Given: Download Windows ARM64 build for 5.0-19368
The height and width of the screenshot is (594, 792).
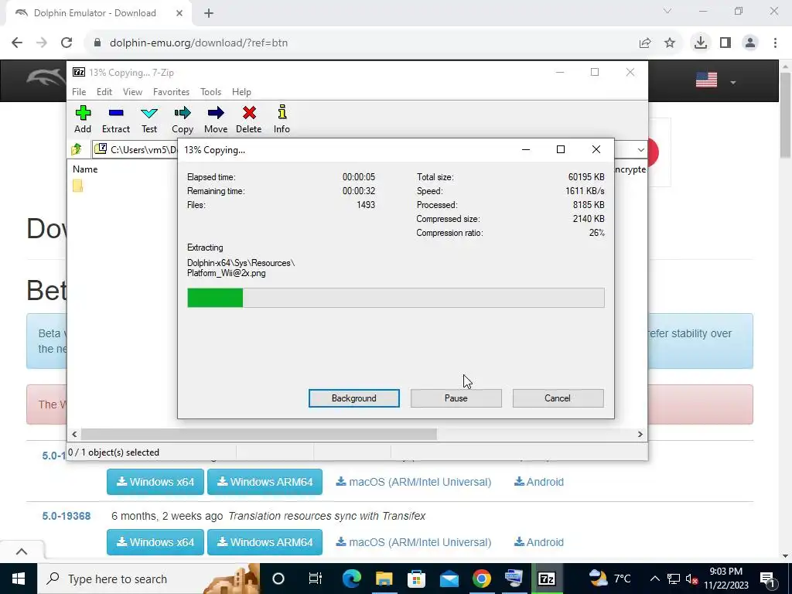Looking at the screenshot, I should [x=265, y=542].
